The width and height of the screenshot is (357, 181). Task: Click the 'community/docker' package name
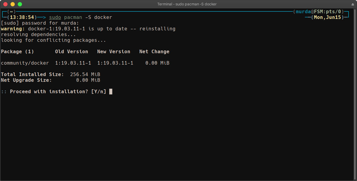25,63
